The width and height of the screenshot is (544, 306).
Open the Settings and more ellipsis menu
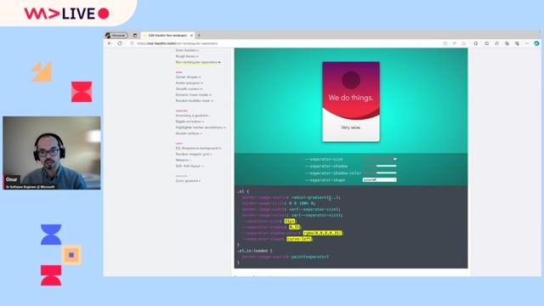point(527,43)
